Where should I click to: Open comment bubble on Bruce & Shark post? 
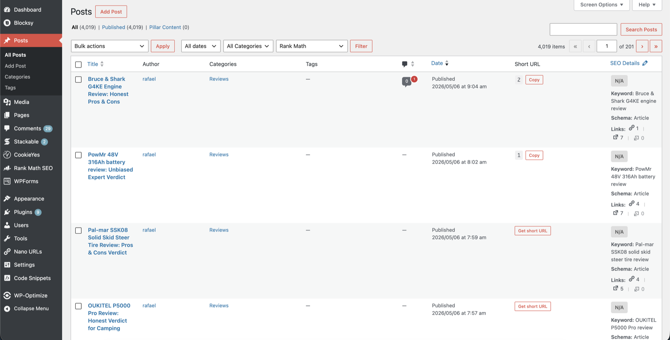[407, 82]
